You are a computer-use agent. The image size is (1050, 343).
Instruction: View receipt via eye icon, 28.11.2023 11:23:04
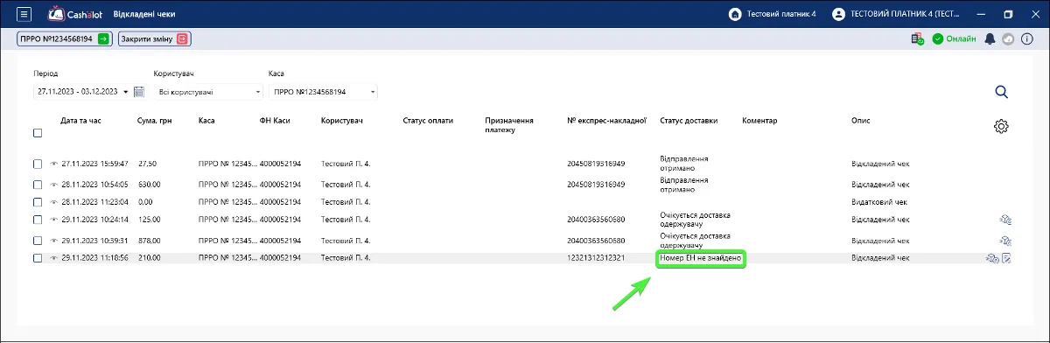(x=54, y=201)
